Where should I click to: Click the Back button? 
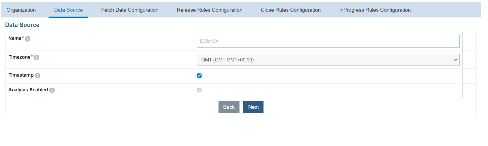tap(229, 107)
